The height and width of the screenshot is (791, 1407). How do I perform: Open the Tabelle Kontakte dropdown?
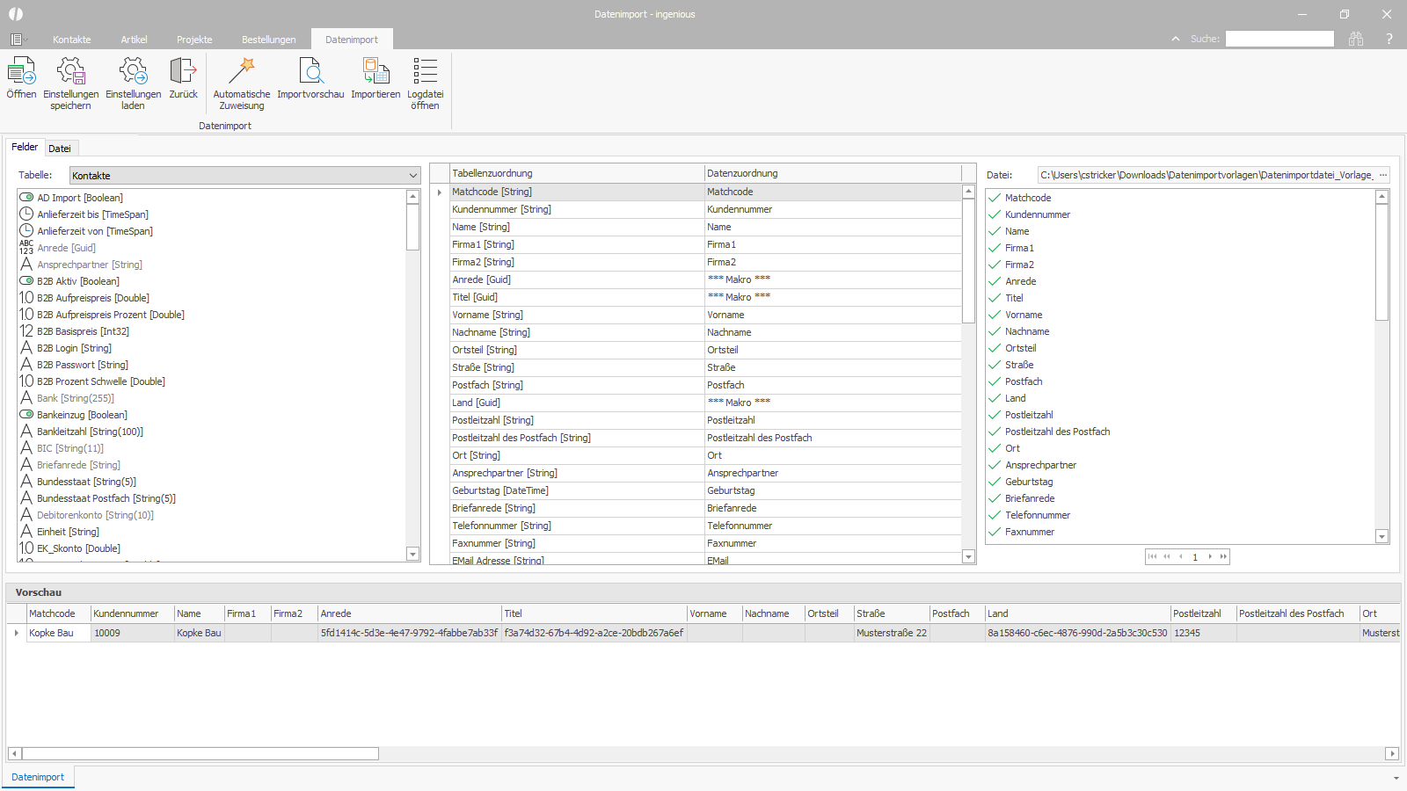(412, 176)
